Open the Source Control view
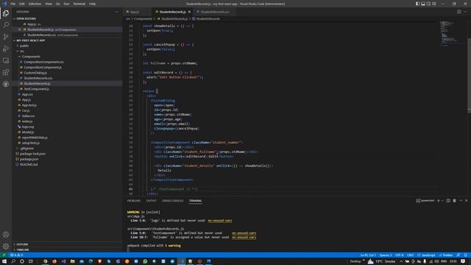 [x=6, y=37]
